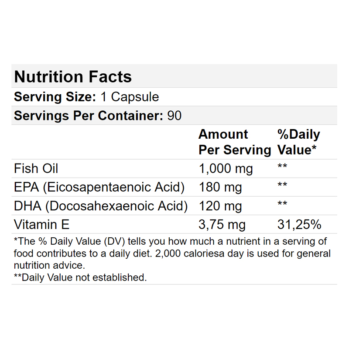This screenshot has width=349, height=349.
Task: Click the 1 Capsule serving value
Action: [130, 97]
